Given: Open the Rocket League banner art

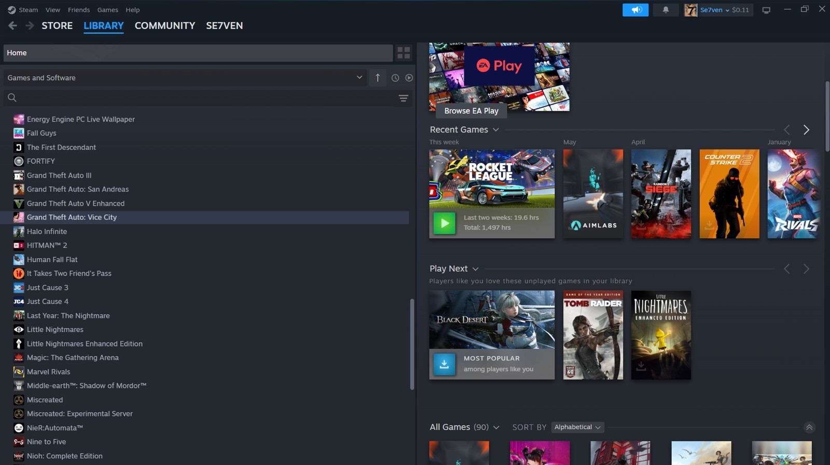Looking at the screenshot, I should click(492, 179).
